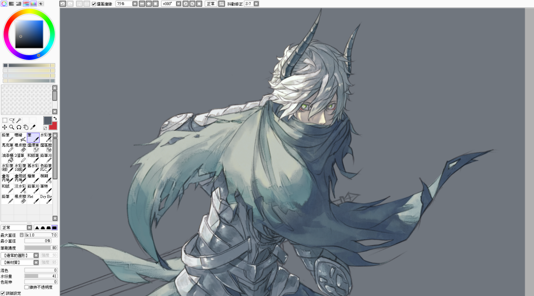
Task: Pick the eyedropper tool
Action: [x=32, y=127]
